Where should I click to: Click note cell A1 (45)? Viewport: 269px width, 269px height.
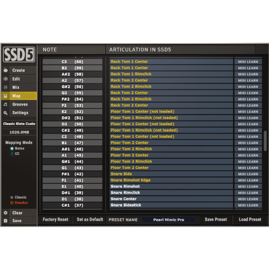(x=73, y=155)
